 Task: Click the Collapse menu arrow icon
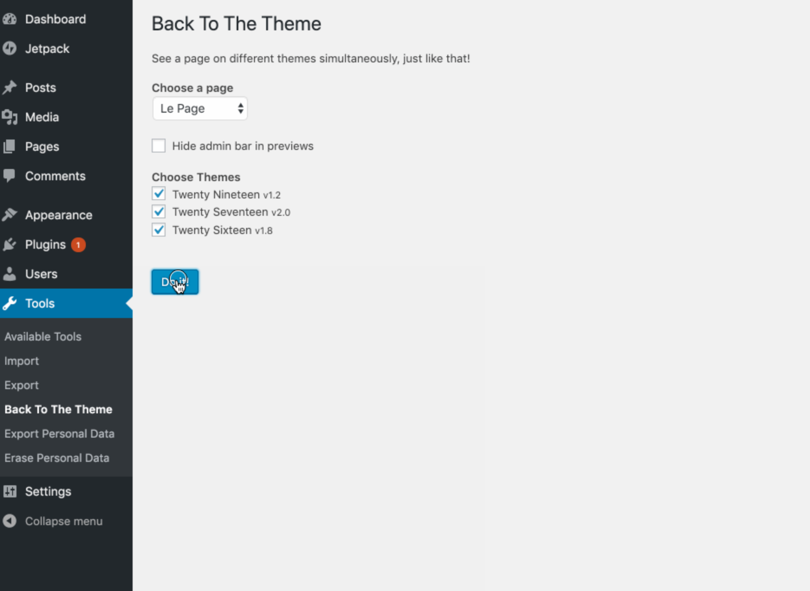(10, 521)
